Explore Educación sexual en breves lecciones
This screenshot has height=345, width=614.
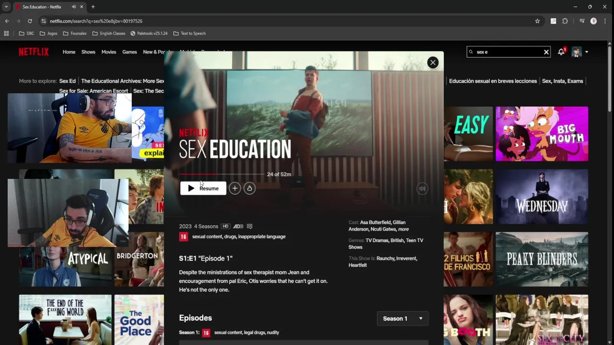point(493,81)
